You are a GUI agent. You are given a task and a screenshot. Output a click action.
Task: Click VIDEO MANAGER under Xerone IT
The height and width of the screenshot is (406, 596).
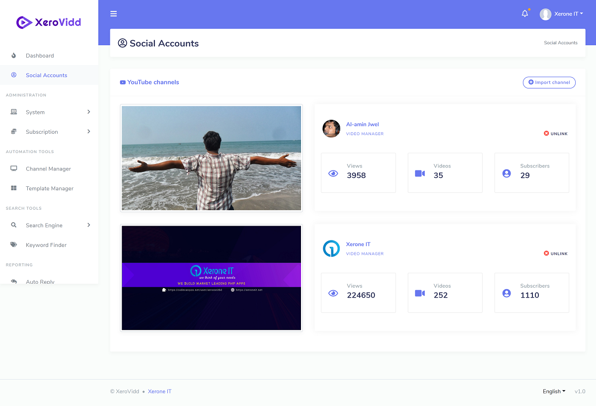click(365, 254)
